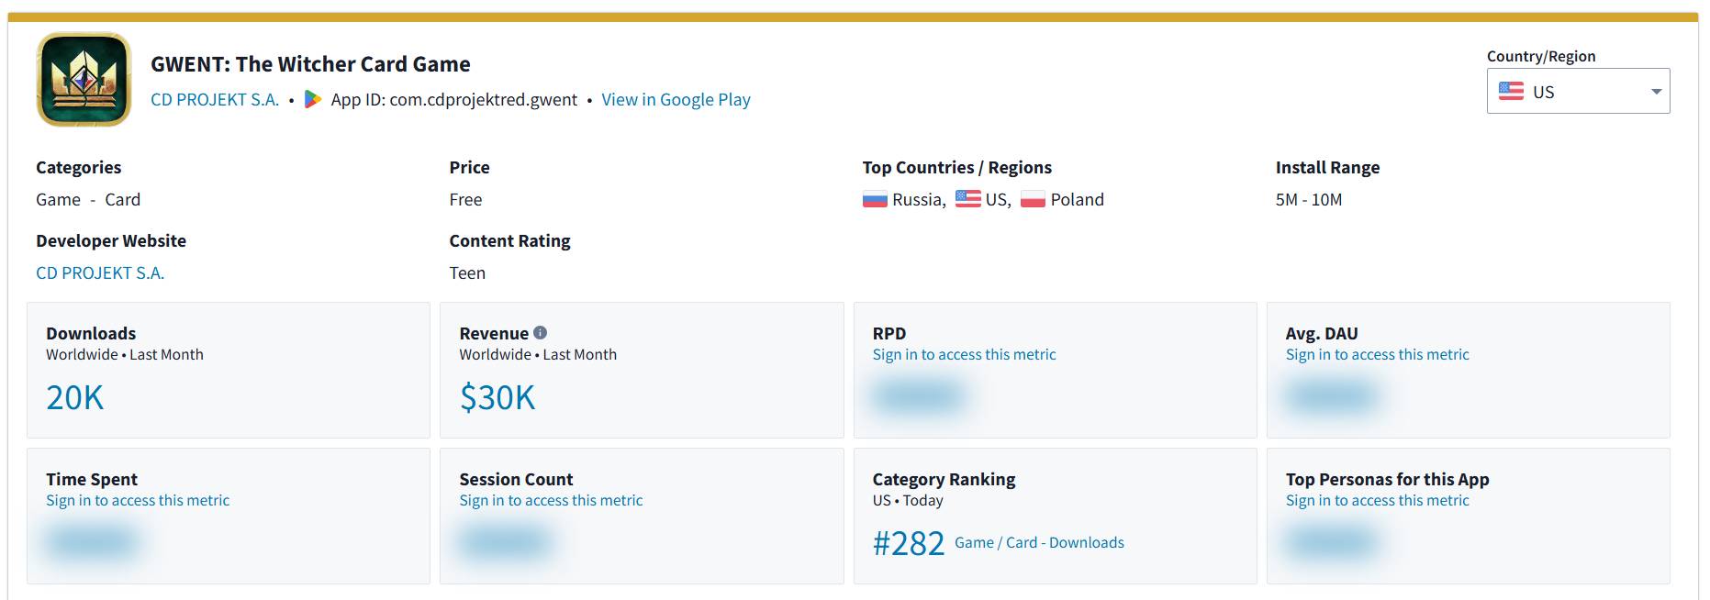This screenshot has width=1710, height=600.
Task: Click the Revenue info icon
Action: (540, 333)
